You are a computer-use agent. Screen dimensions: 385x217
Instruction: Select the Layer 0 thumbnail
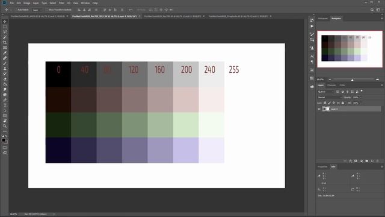tap(326, 109)
